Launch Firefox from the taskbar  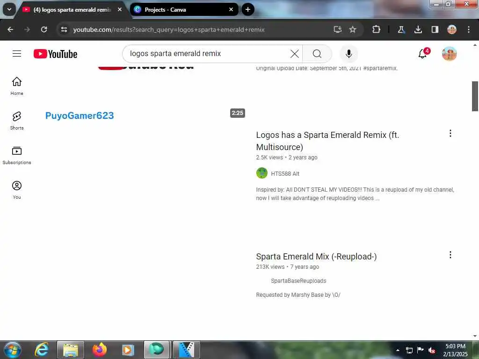pos(99,350)
